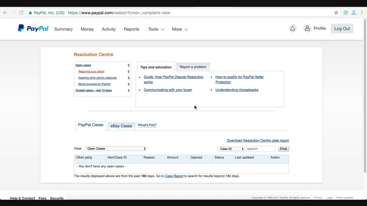This screenshot has height=206, width=367.
Task: Open How to qualify for Seller Protection
Action: [x=239, y=80]
